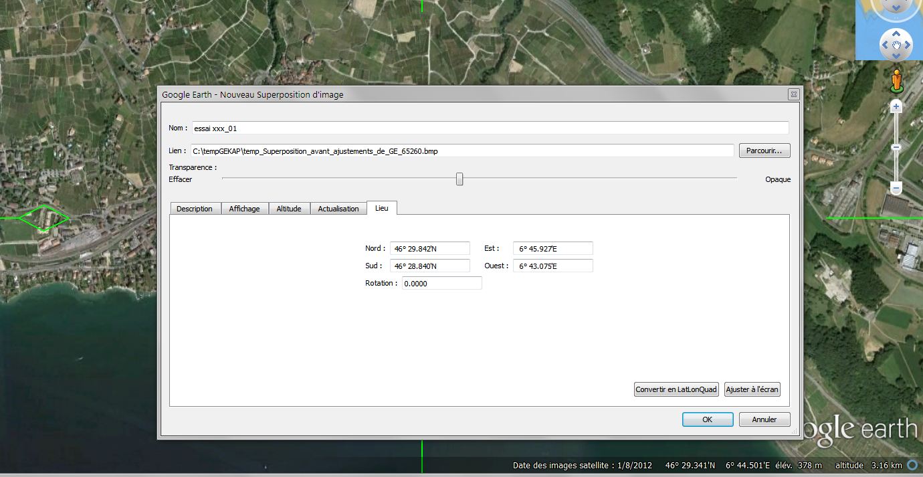Image resolution: width=923 pixels, height=477 pixels.
Task: Cancel the dialog with Annuler
Action: 764,419
